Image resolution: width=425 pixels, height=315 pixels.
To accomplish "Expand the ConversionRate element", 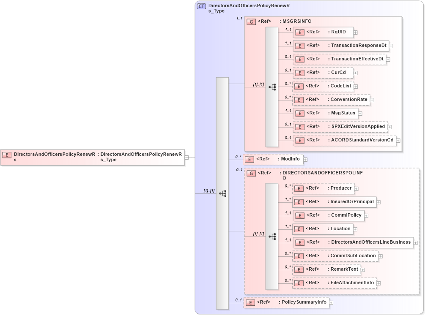I will [372, 100].
